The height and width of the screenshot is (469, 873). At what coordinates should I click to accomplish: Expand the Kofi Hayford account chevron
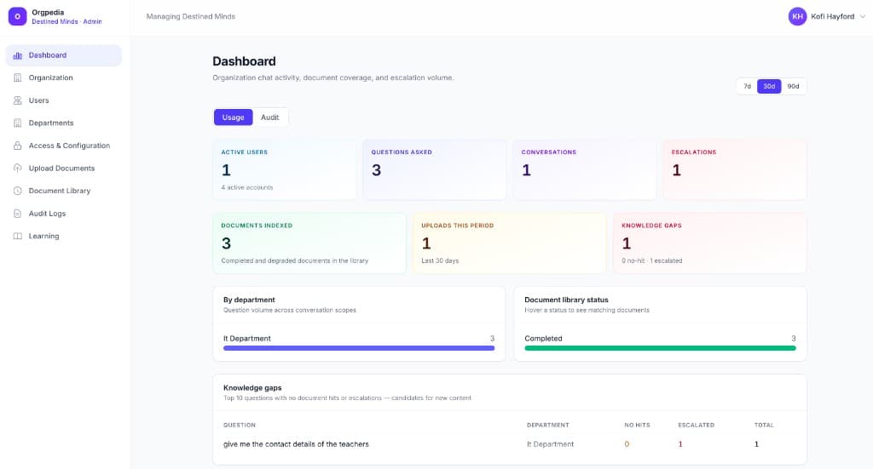863,17
